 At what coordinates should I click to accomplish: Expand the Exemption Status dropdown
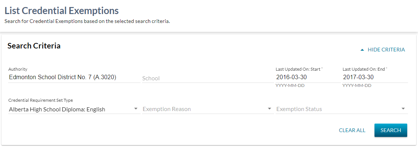tap(338, 109)
